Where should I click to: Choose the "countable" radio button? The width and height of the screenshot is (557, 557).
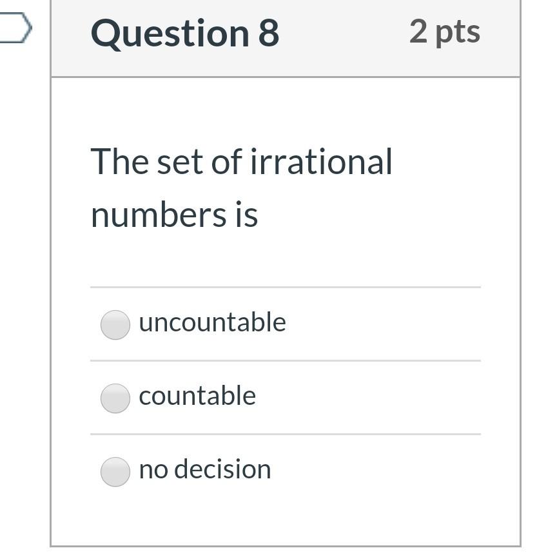(x=115, y=398)
